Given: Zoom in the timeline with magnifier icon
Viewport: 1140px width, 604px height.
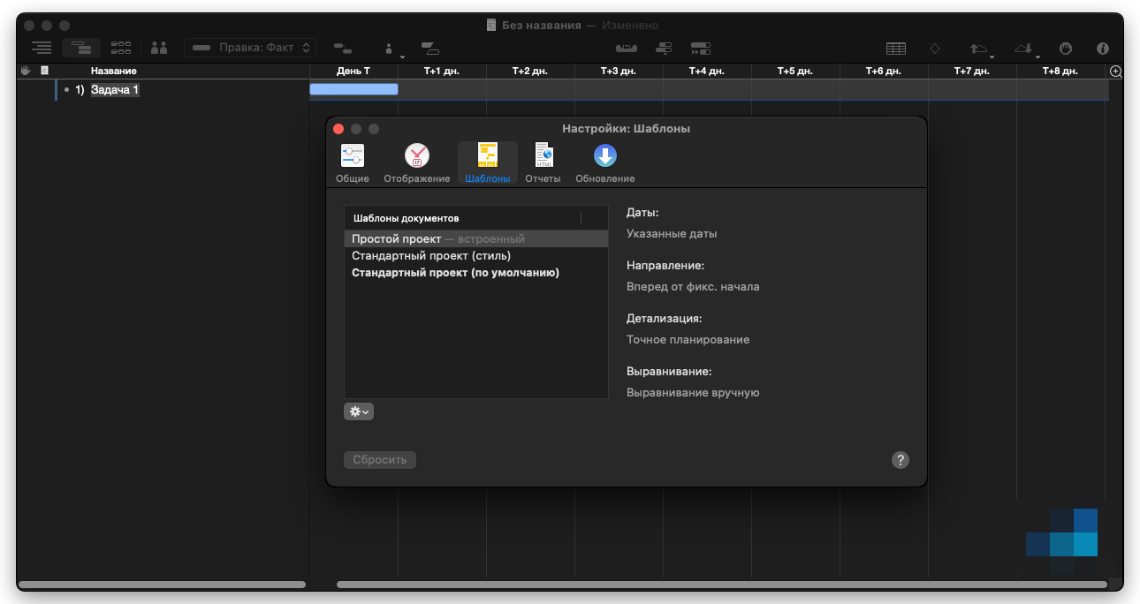Looking at the screenshot, I should click(x=1115, y=72).
